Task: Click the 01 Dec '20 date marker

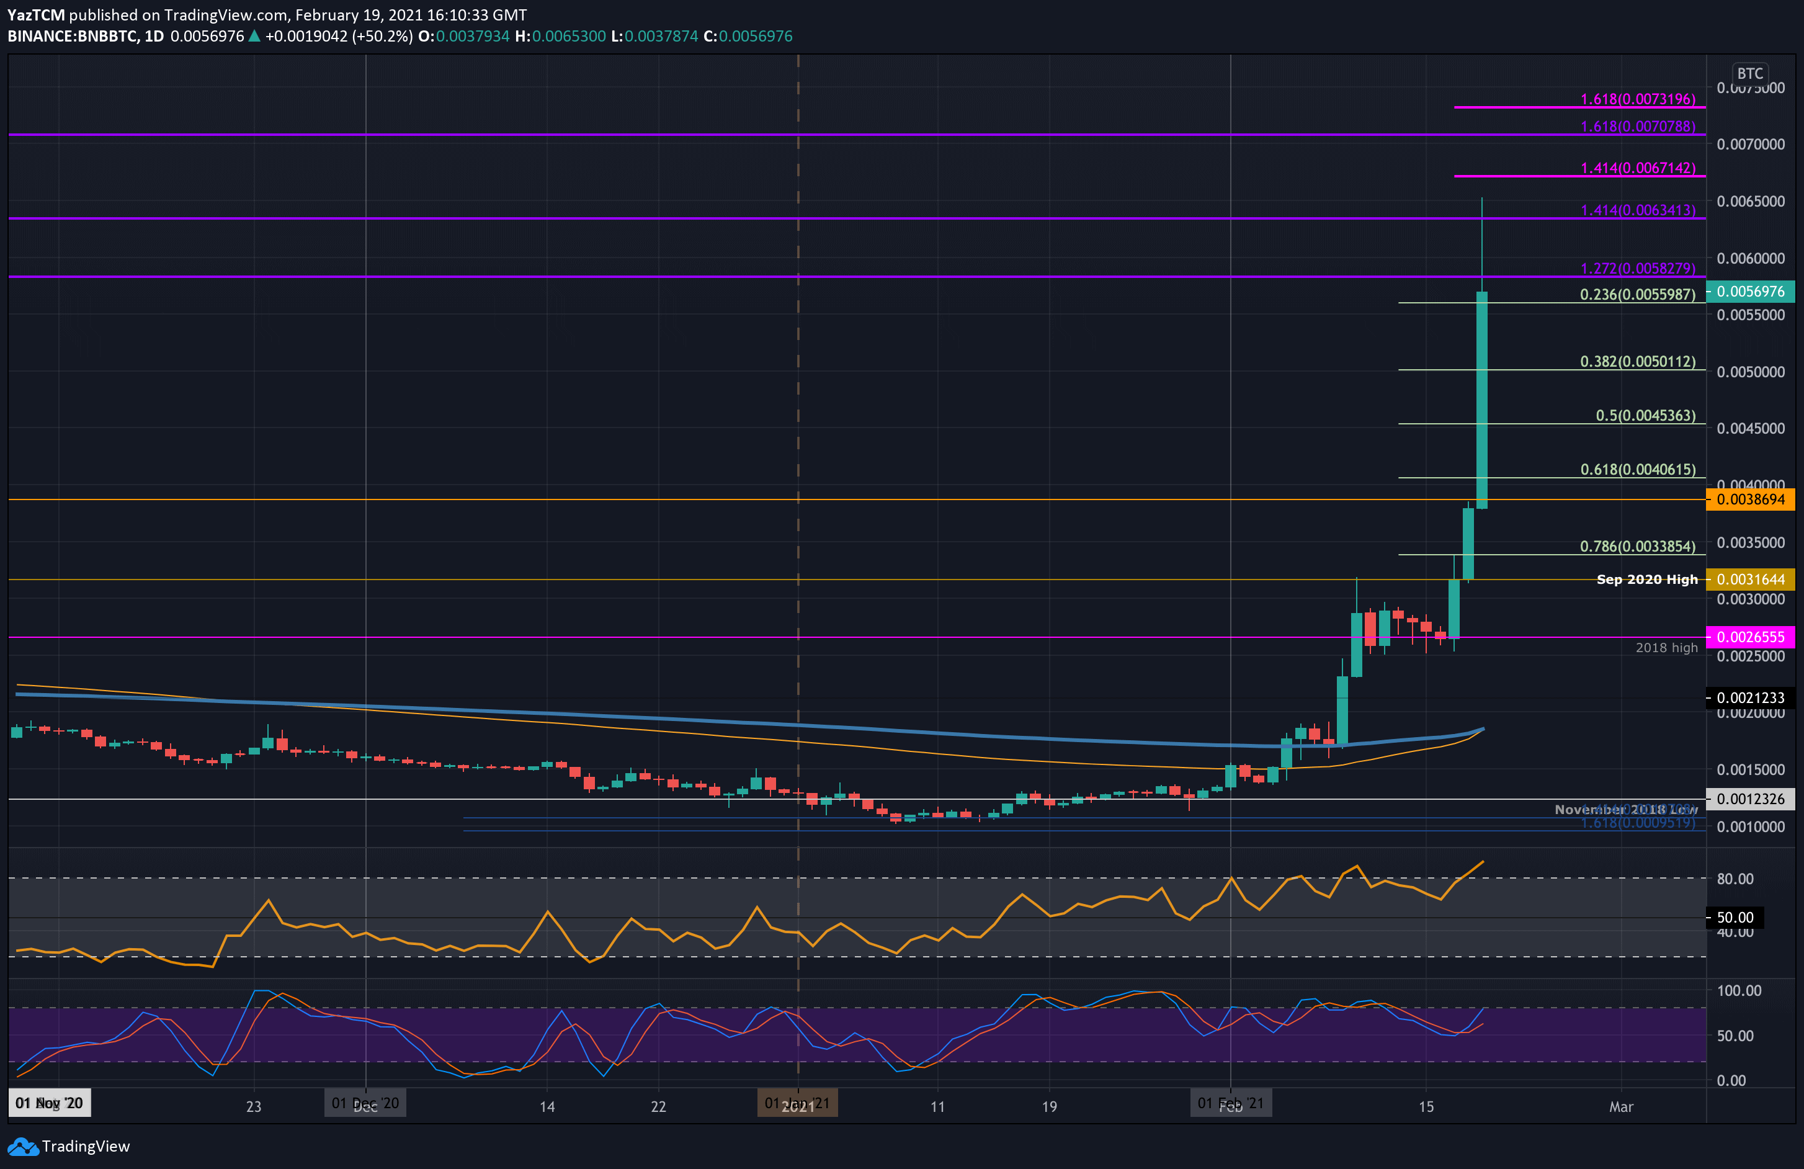Action: click(365, 1103)
